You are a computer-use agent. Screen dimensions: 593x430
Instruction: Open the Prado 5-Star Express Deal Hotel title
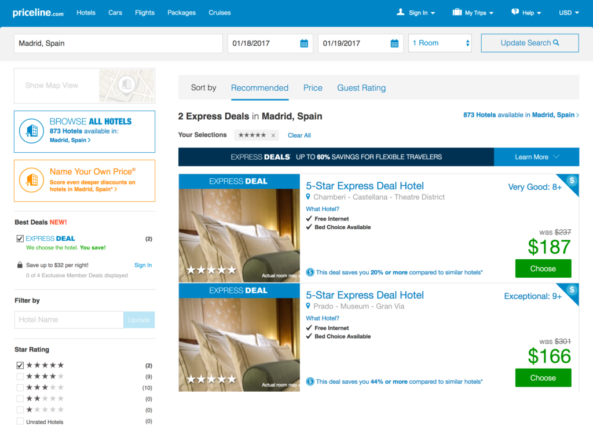pos(365,295)
